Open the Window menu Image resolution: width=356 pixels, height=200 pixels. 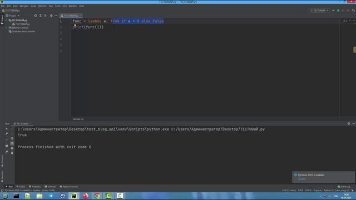(x=73, y=6)
